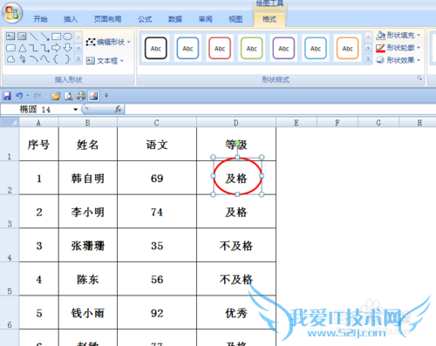Viewport: 436px width, 346px height.
Task: Choose the left brace shape
Action: pos(56,59)
